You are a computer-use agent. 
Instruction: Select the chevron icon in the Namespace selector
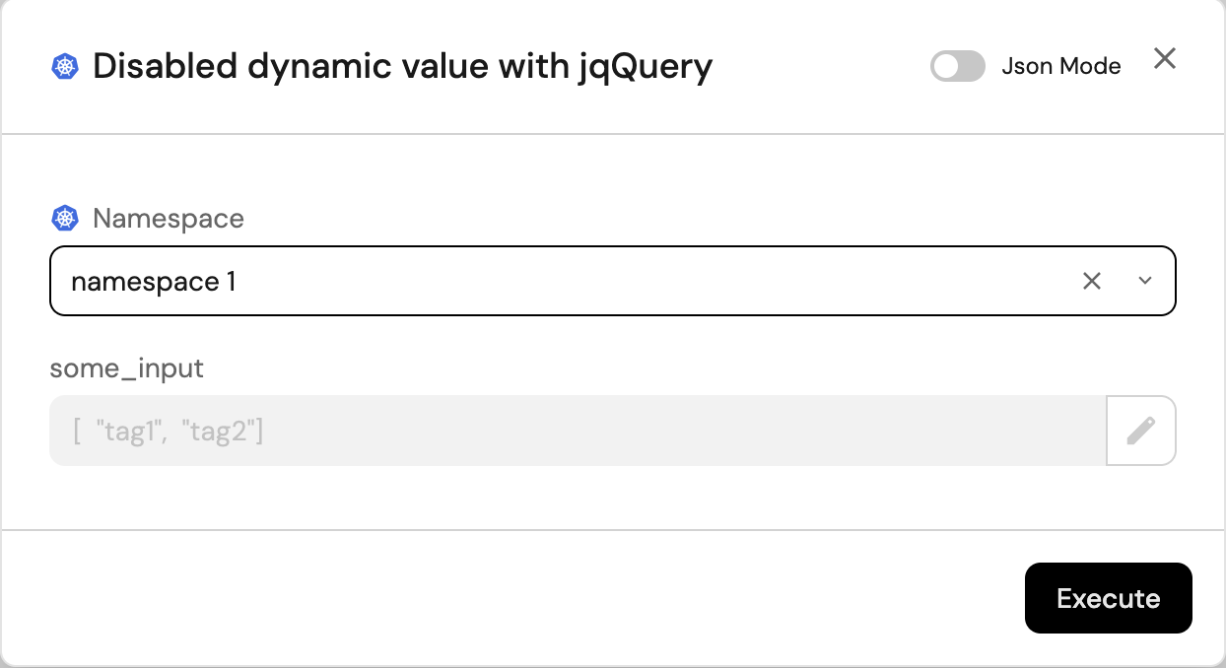[1144, 281]
